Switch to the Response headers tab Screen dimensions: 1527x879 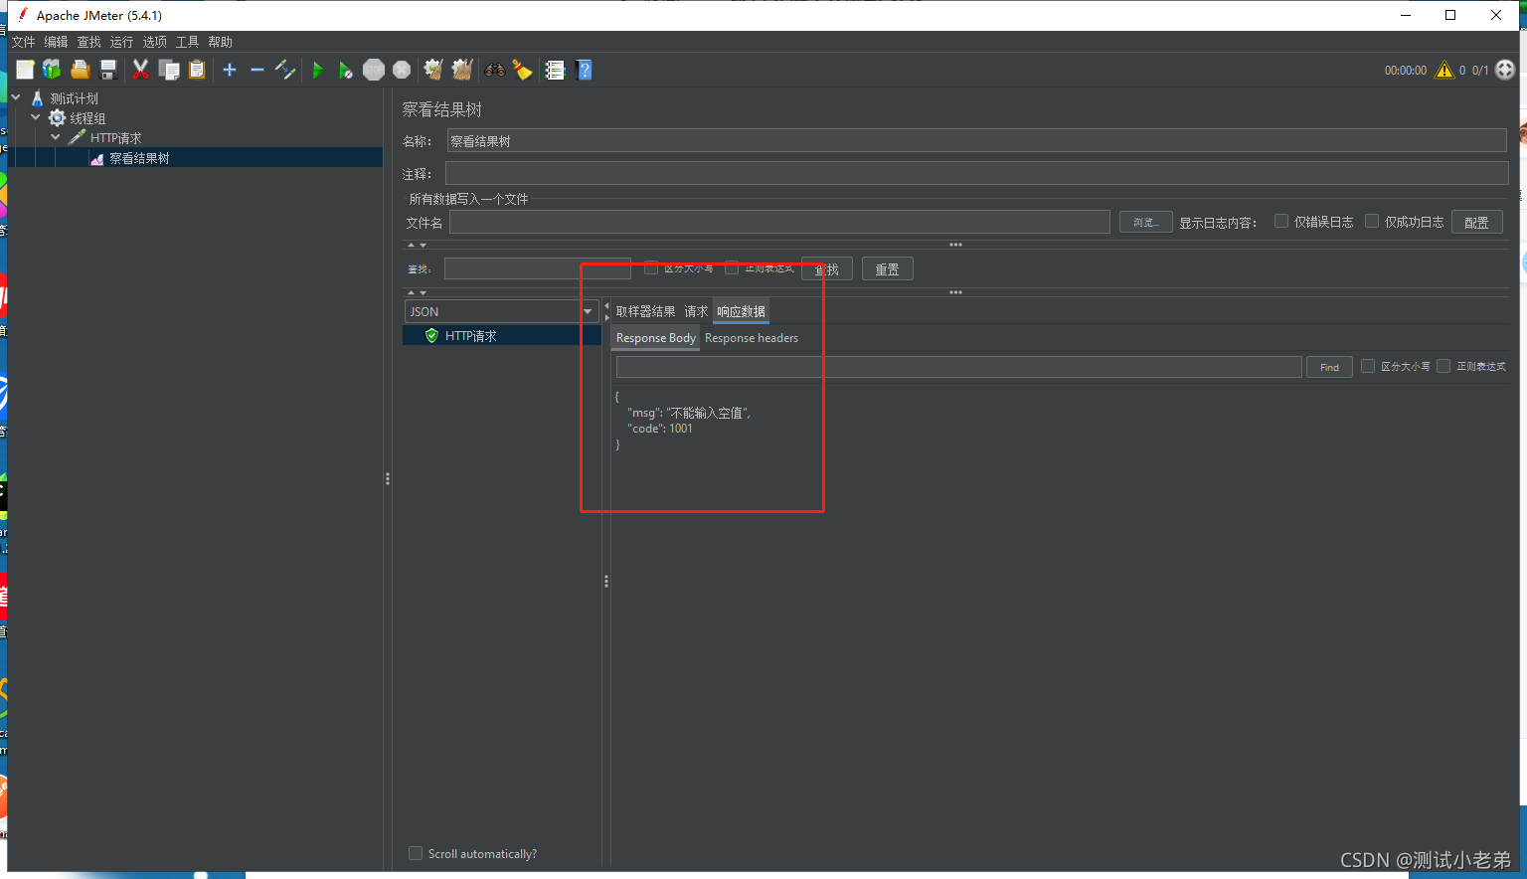[751, 338]
